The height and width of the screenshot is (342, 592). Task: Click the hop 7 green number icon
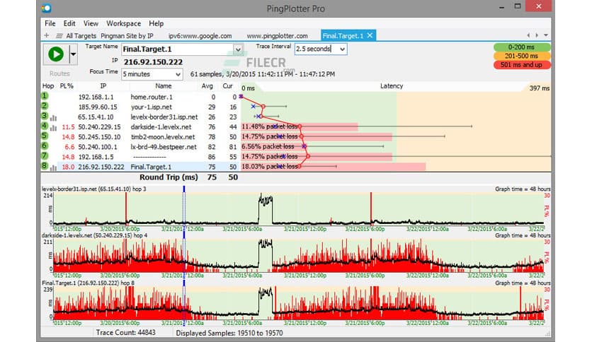coord(45,155)
